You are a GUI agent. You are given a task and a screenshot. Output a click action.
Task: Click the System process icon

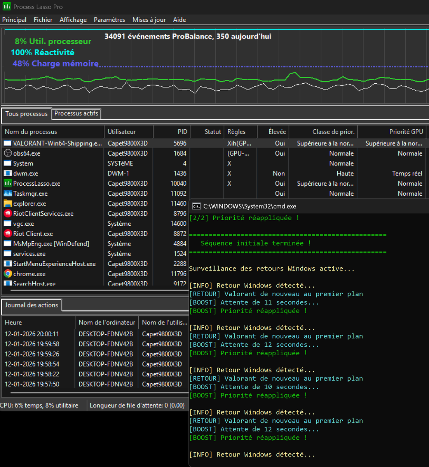7,163
